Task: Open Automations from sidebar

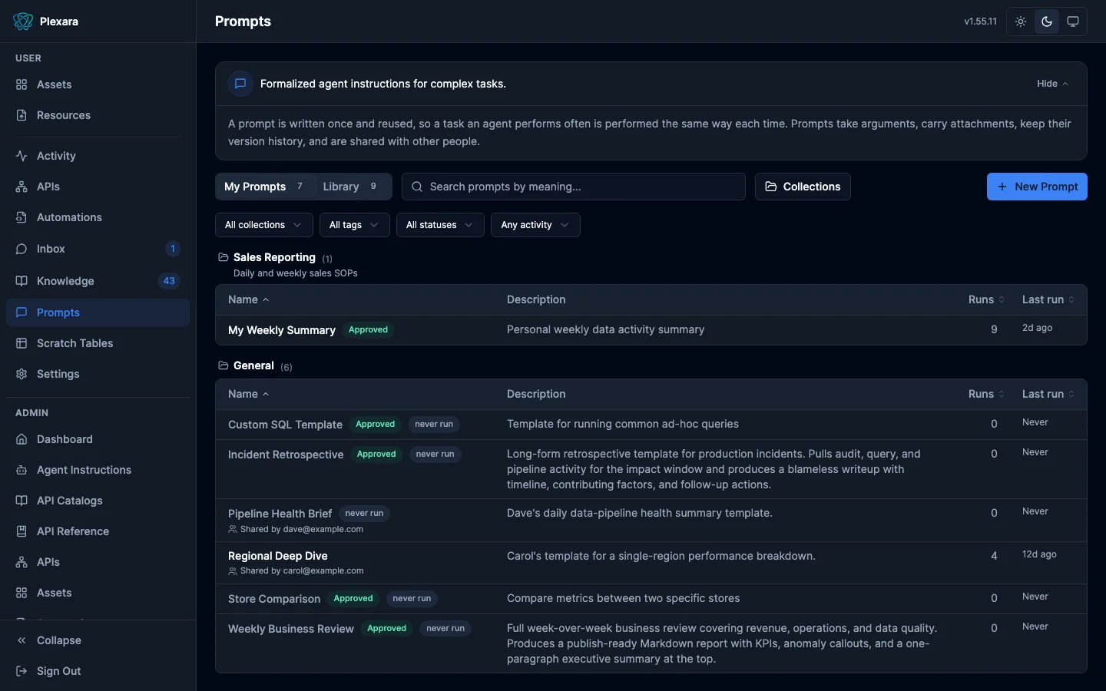Action: point(98,217)
